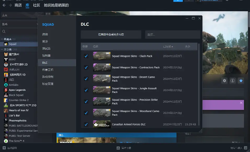Image resolution: width=250 pixels, height=152 pixels.
Task: Click the Clash Pack DLC thumbnail
Action: point(102,56)
